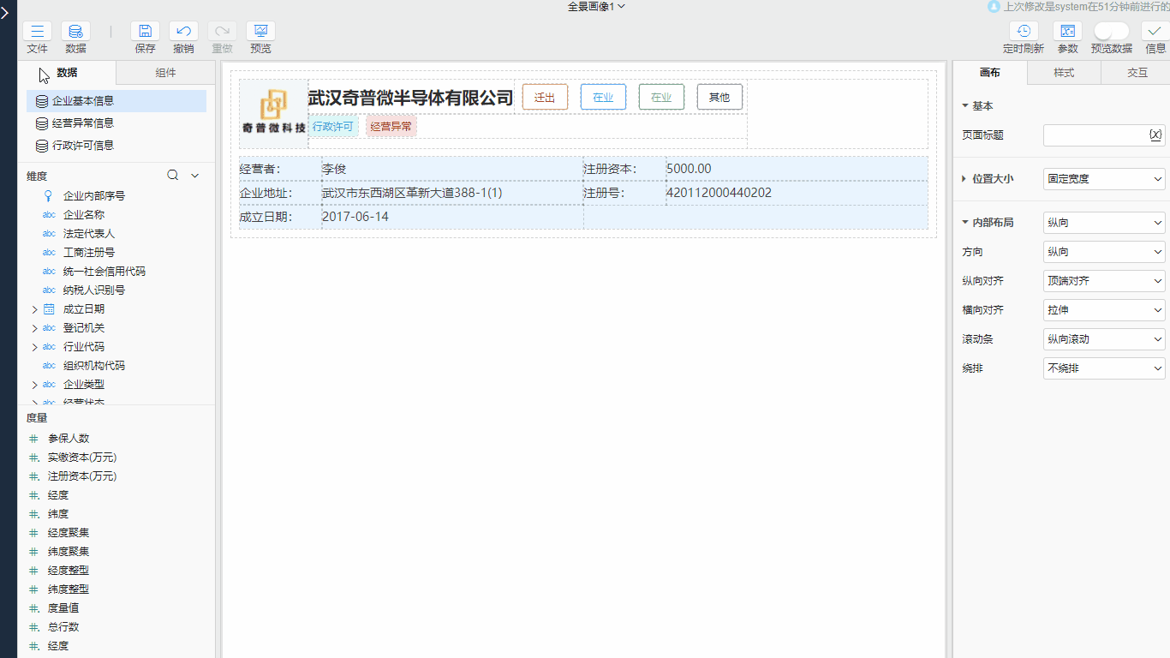Click the 奇普微科技 company logo

tap(273, 113)
